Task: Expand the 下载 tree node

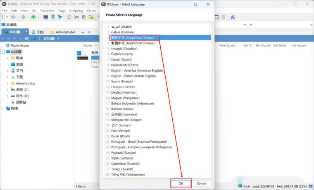Action: tap(7, 77)
